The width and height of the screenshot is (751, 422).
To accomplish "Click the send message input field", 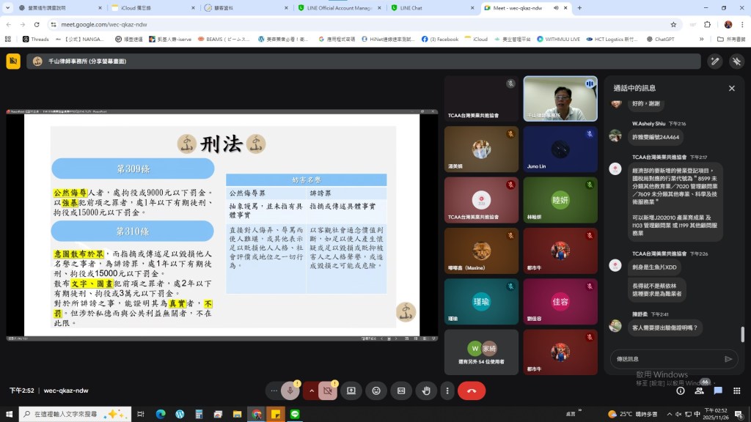I will [x=664, y=359].
